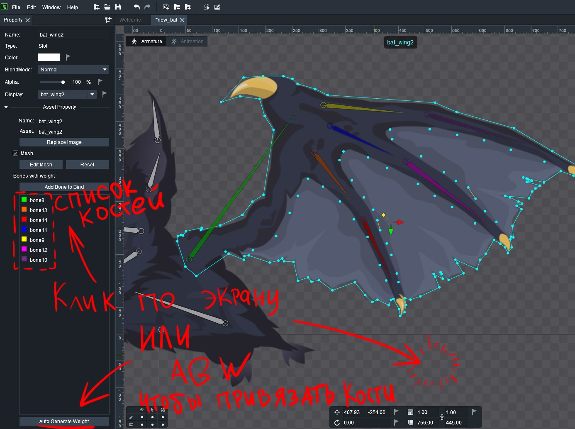Click the green swatch beside bone8
This screenshot has width=575, height=429.
coord(24,200)
